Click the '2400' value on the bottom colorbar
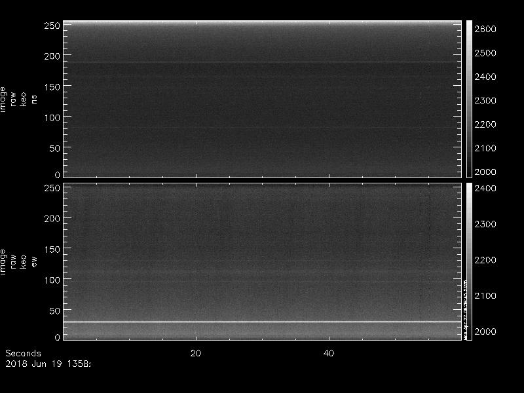This screenshot has width=524, height=393. coord(485,188)
